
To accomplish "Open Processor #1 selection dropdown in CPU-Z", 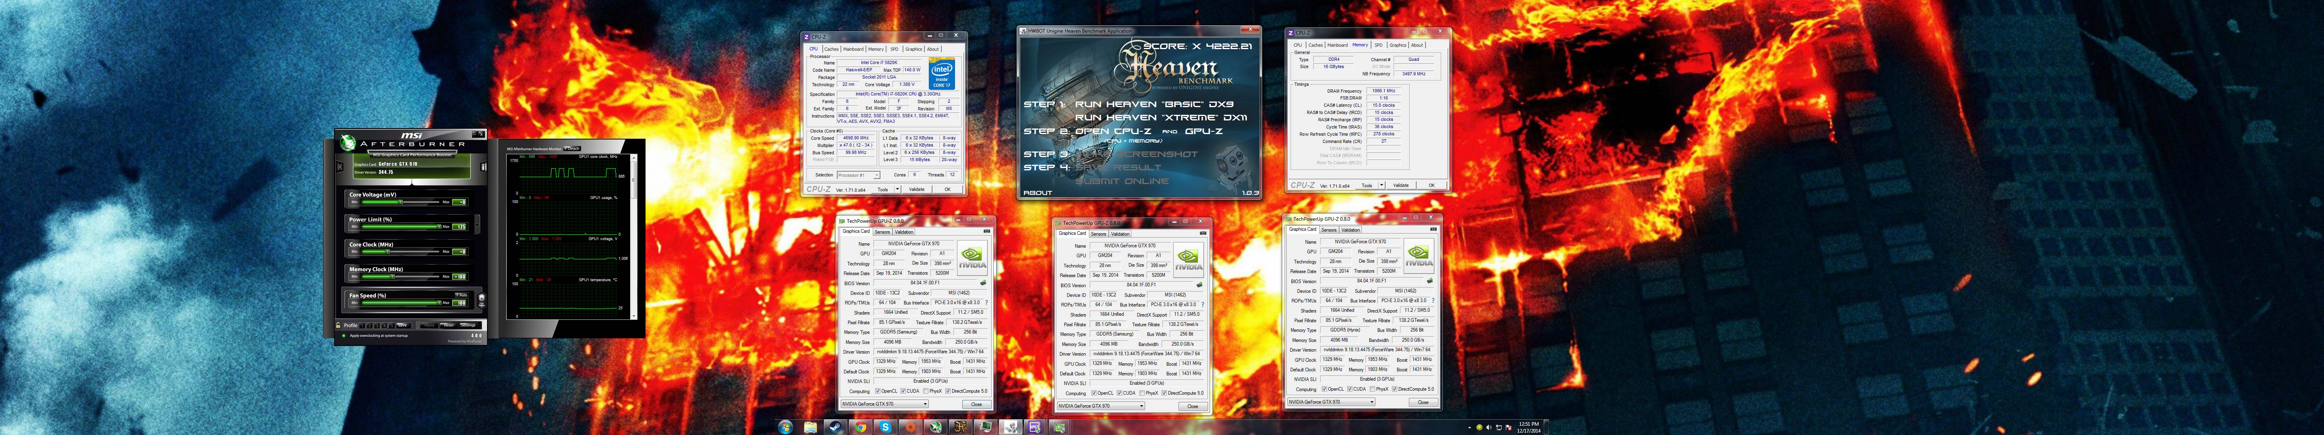I will pos(859,175).
